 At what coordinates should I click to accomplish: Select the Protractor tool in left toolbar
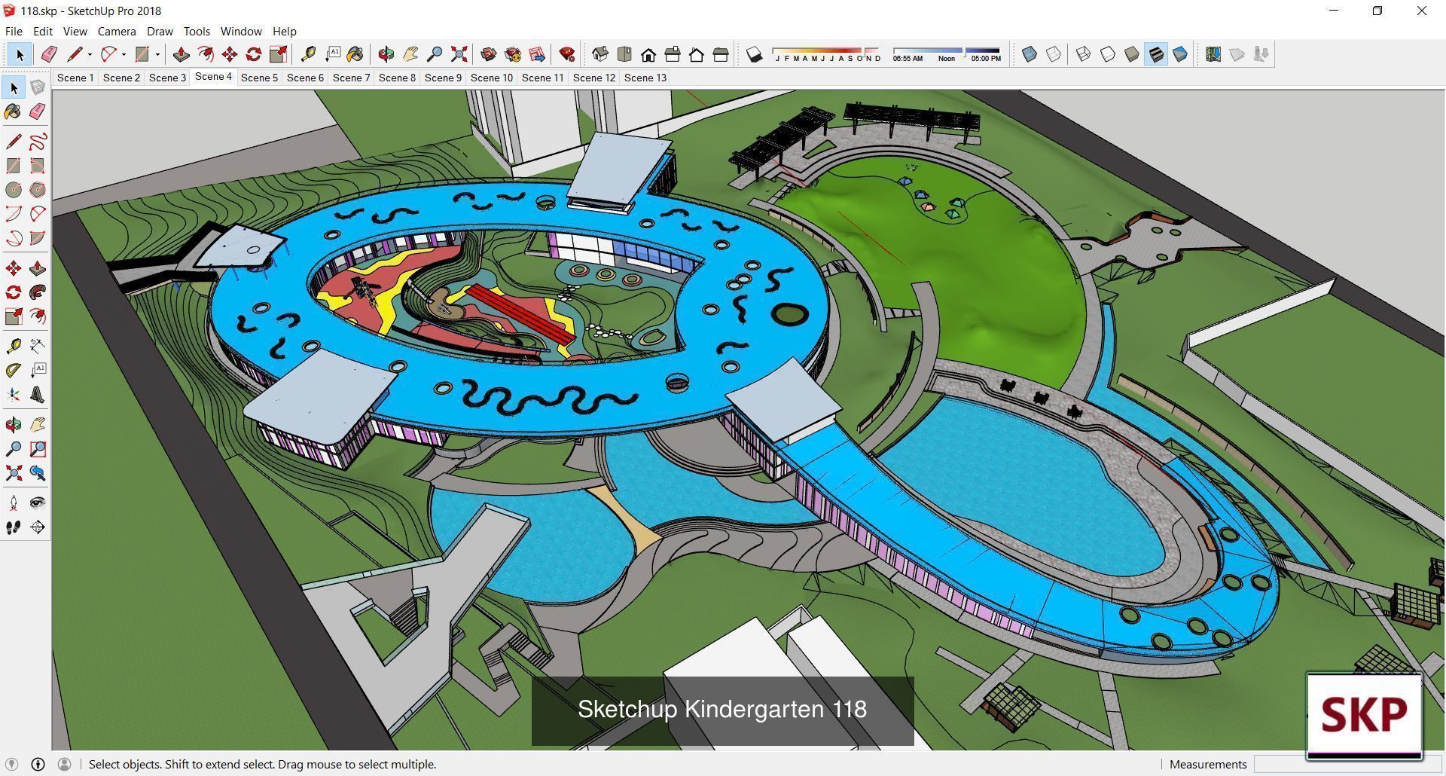[x=14, y=370]
